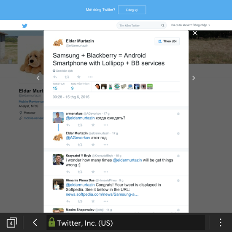
Task: Click Xem bản dịch translation link
Action: [63, 71]
